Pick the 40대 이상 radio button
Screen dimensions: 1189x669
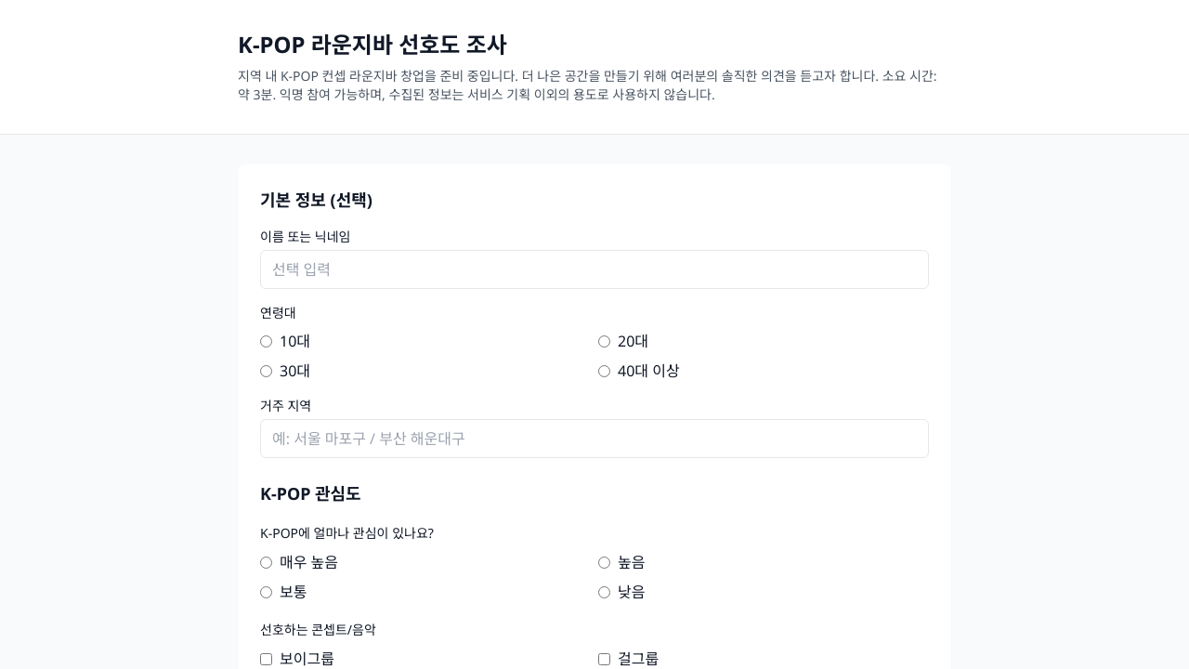click(x=605, y=372)
